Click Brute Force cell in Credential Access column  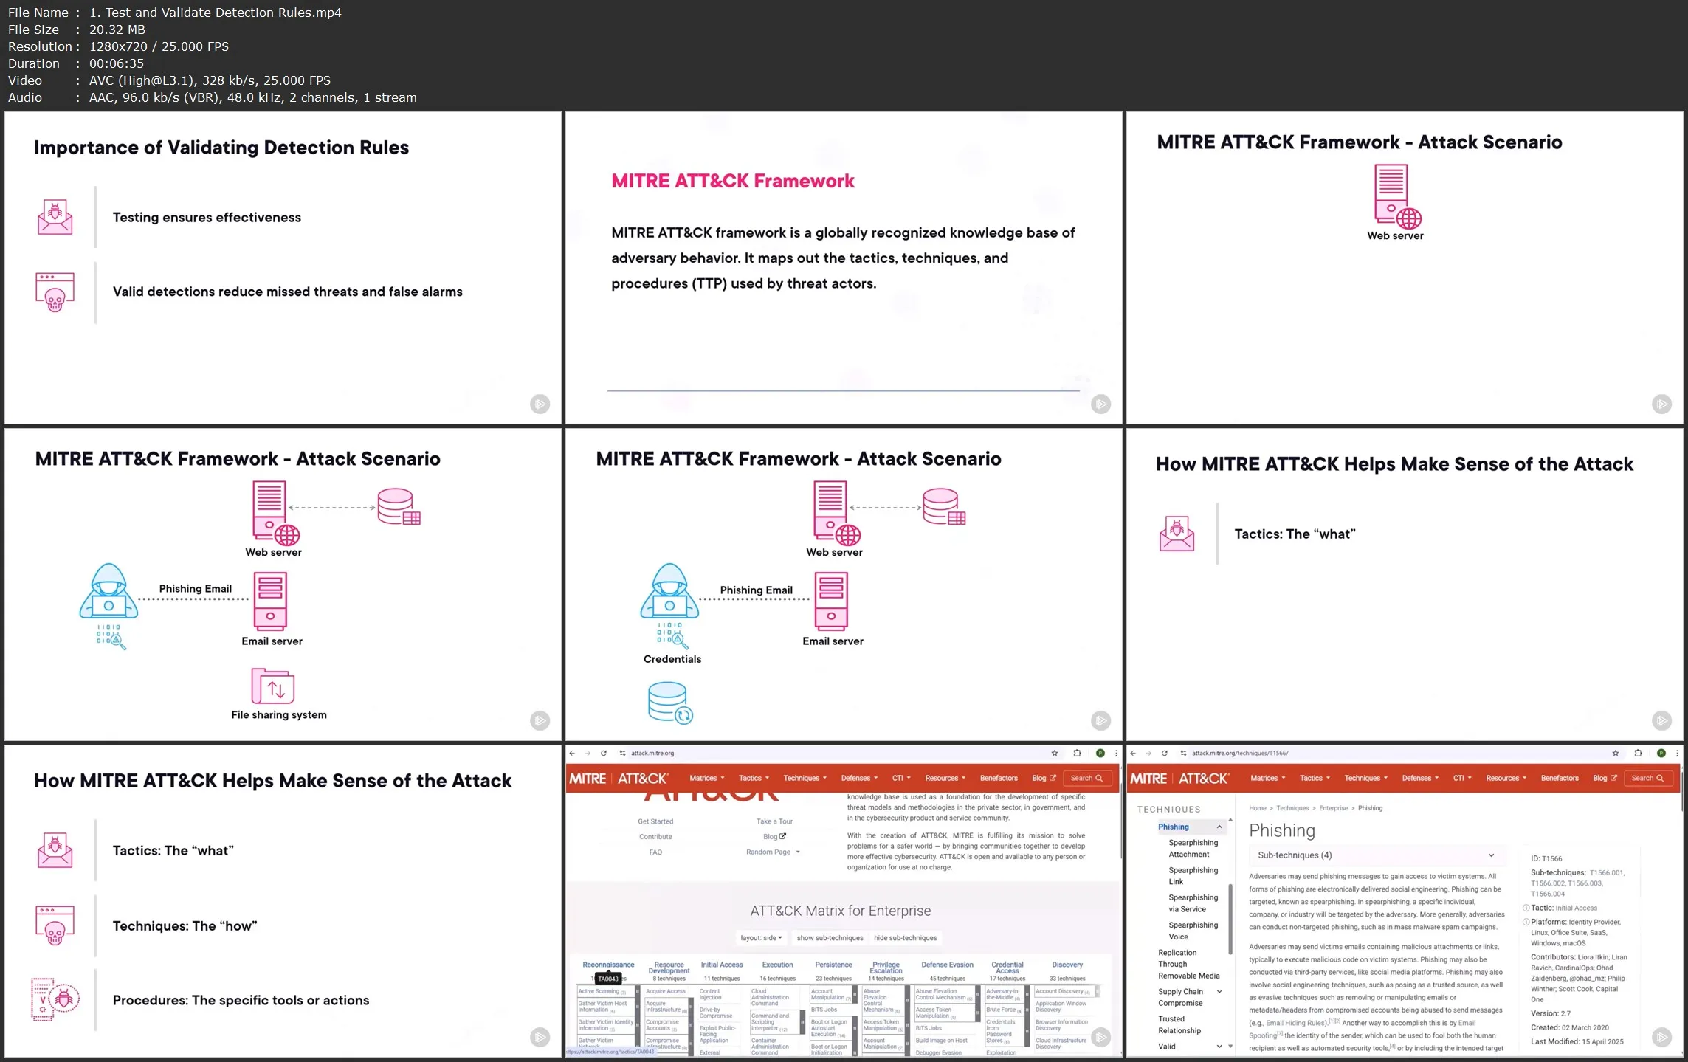[x=1004, y=1010]
